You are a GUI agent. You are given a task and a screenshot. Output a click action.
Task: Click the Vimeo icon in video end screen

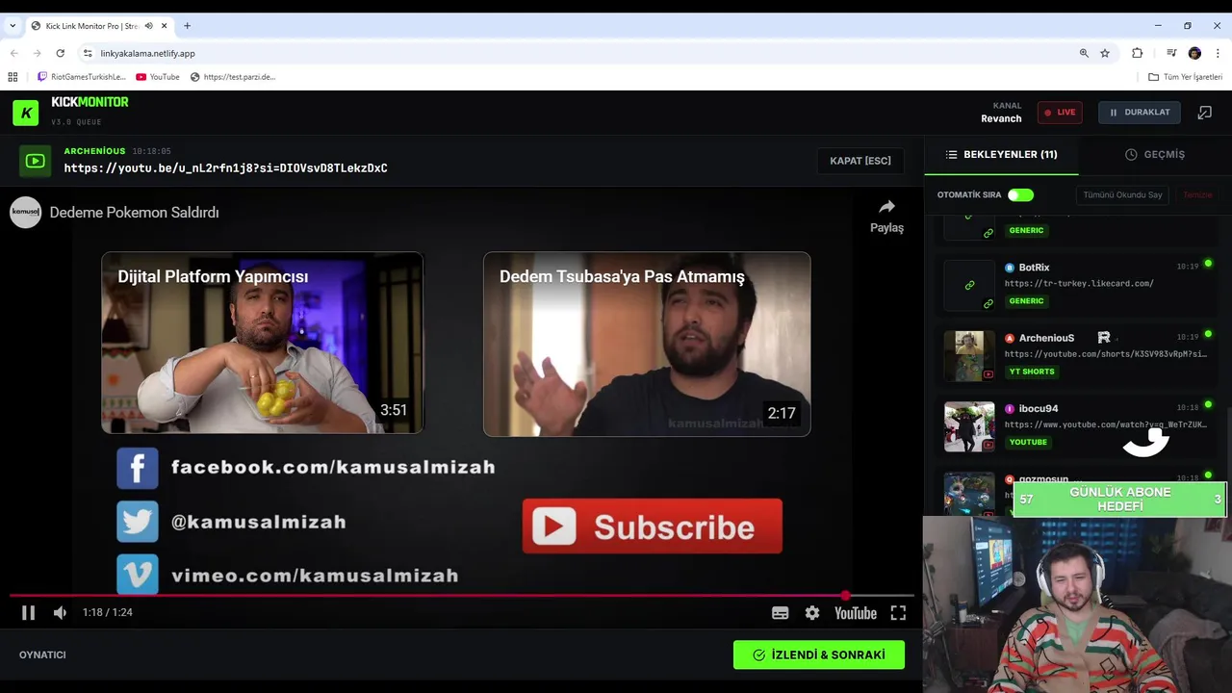(138, 575)
